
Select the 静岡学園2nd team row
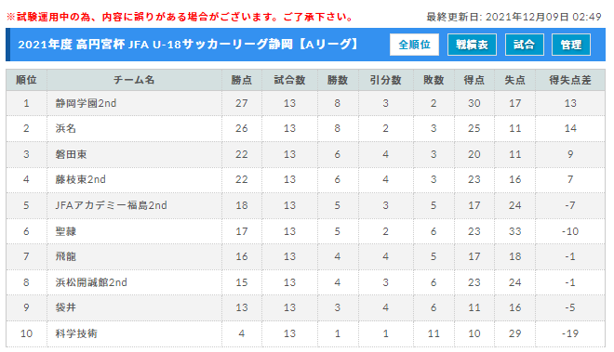point(305,103)
